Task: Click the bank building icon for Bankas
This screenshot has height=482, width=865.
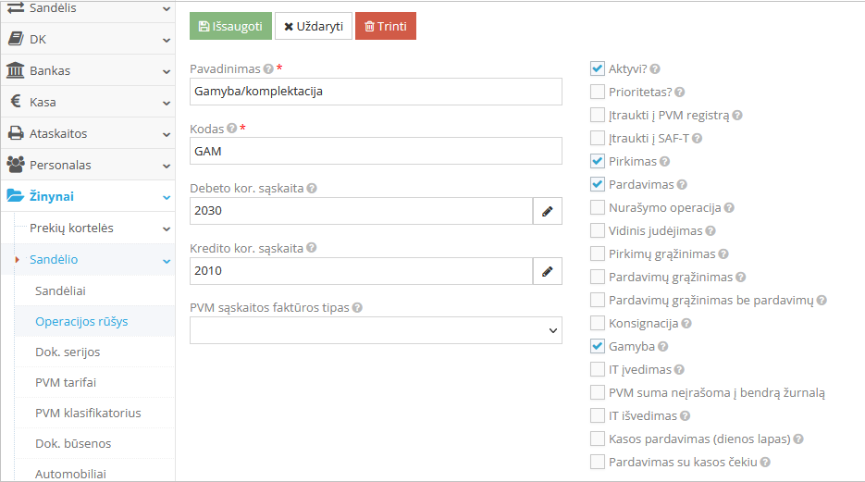Action: tap(16, 70)
